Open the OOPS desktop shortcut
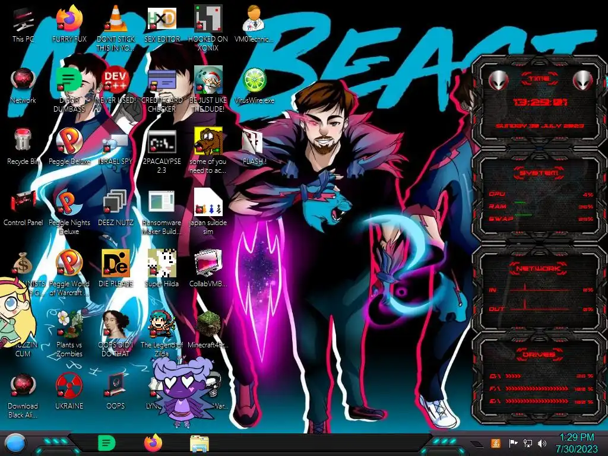Viewport: 608px width, 456px height. pyautogui.click(x=116, y=392)
